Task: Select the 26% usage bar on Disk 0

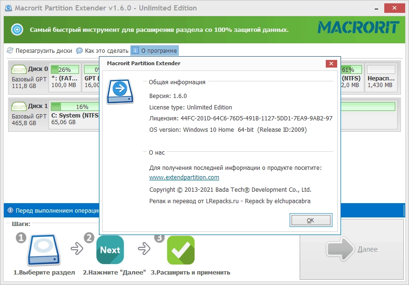Action: point(65,69)
